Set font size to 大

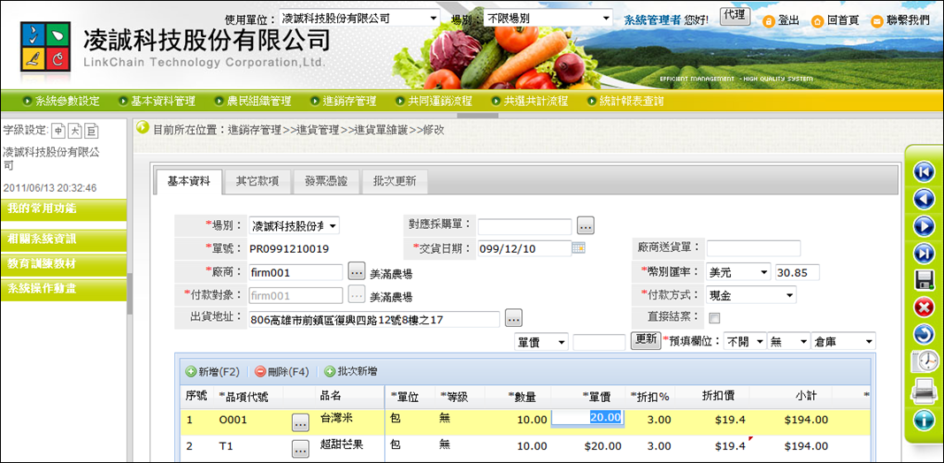click(x=75, y=131)
